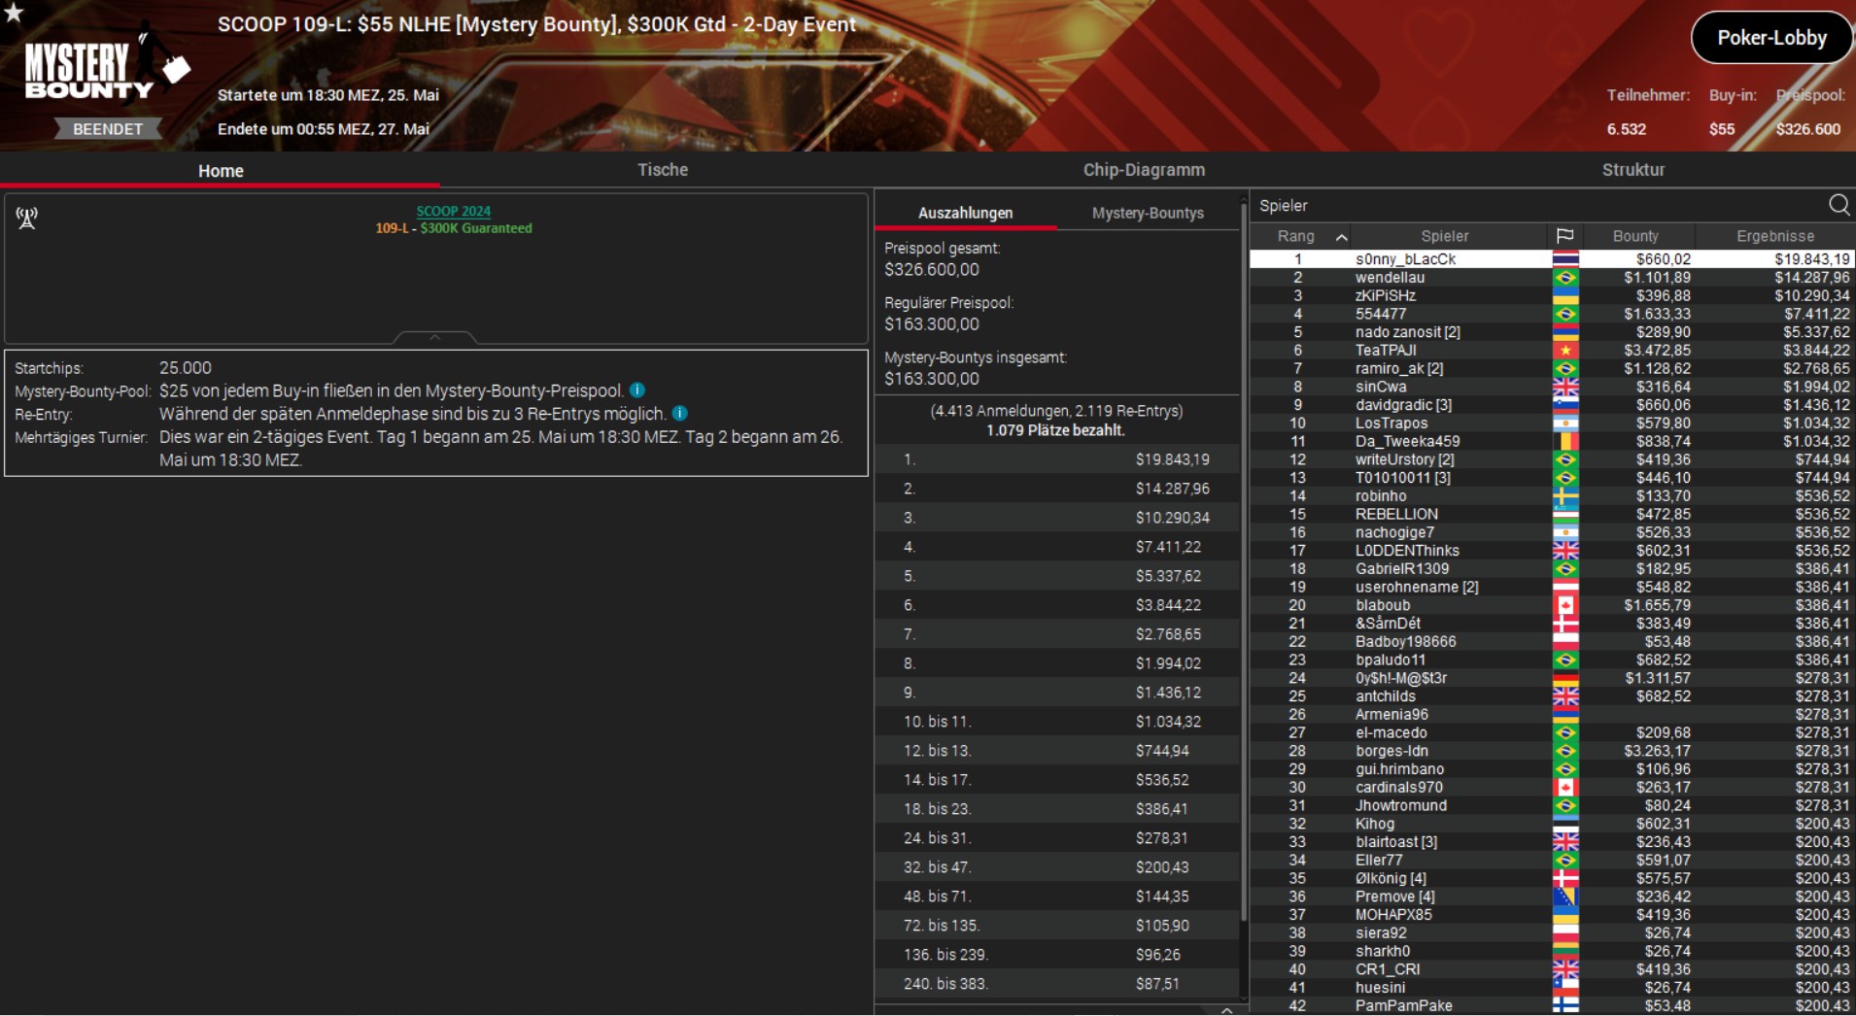Click the flag icon next to wendellau
This screenshot has height=1016, width=1856.
1564,278
